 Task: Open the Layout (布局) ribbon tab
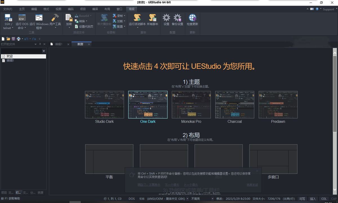(x=107, y=9)
